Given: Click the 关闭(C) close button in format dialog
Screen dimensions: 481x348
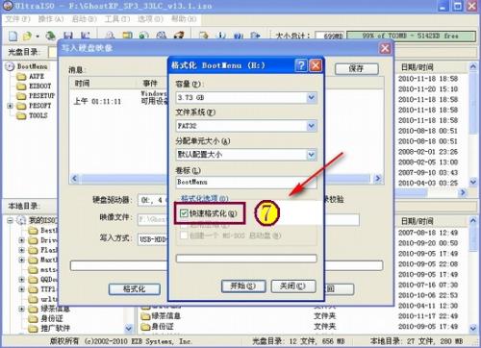Looking at the screenshot, I should coord(293,286).
